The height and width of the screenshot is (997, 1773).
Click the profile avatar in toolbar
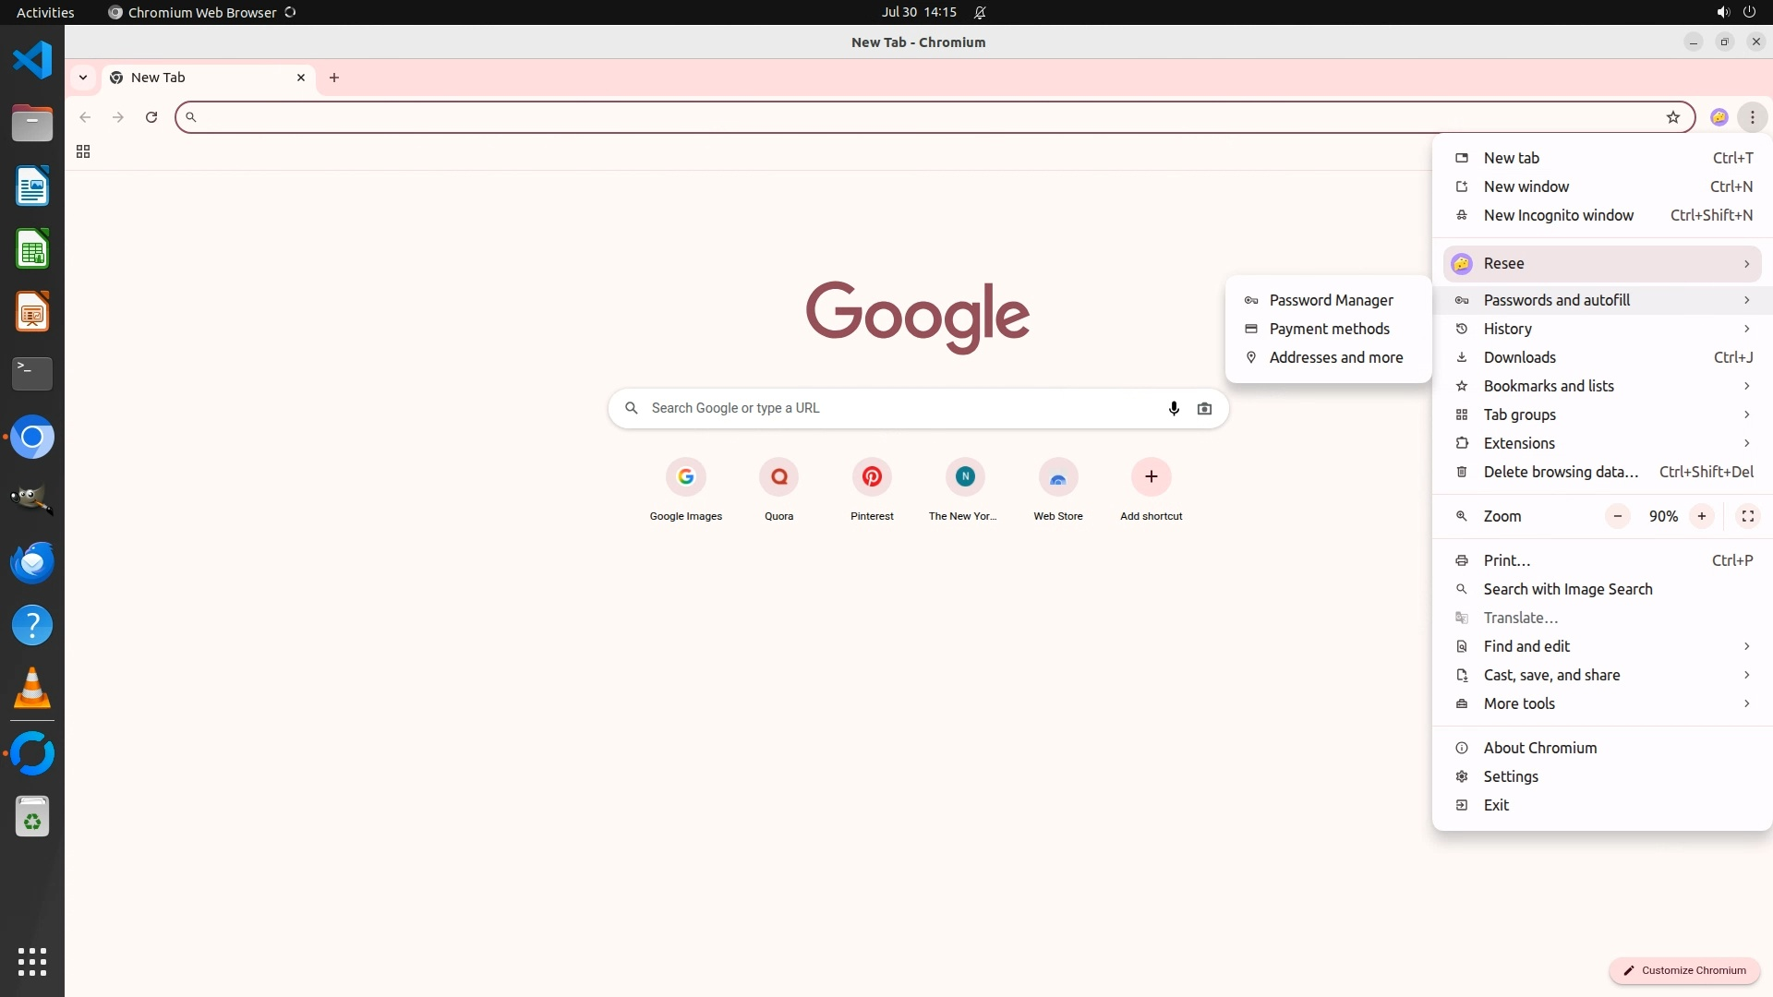(1719, 117)
